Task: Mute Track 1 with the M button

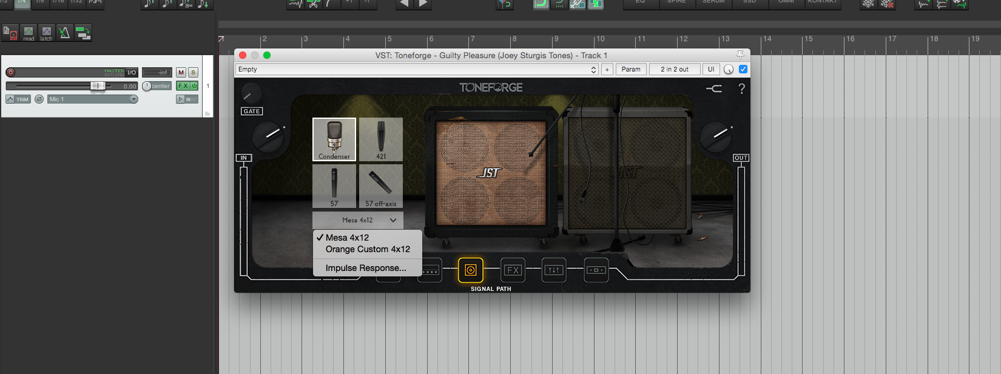Action: (181, 72)
